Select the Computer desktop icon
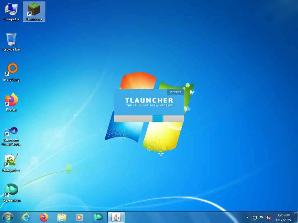 (11, 12)
